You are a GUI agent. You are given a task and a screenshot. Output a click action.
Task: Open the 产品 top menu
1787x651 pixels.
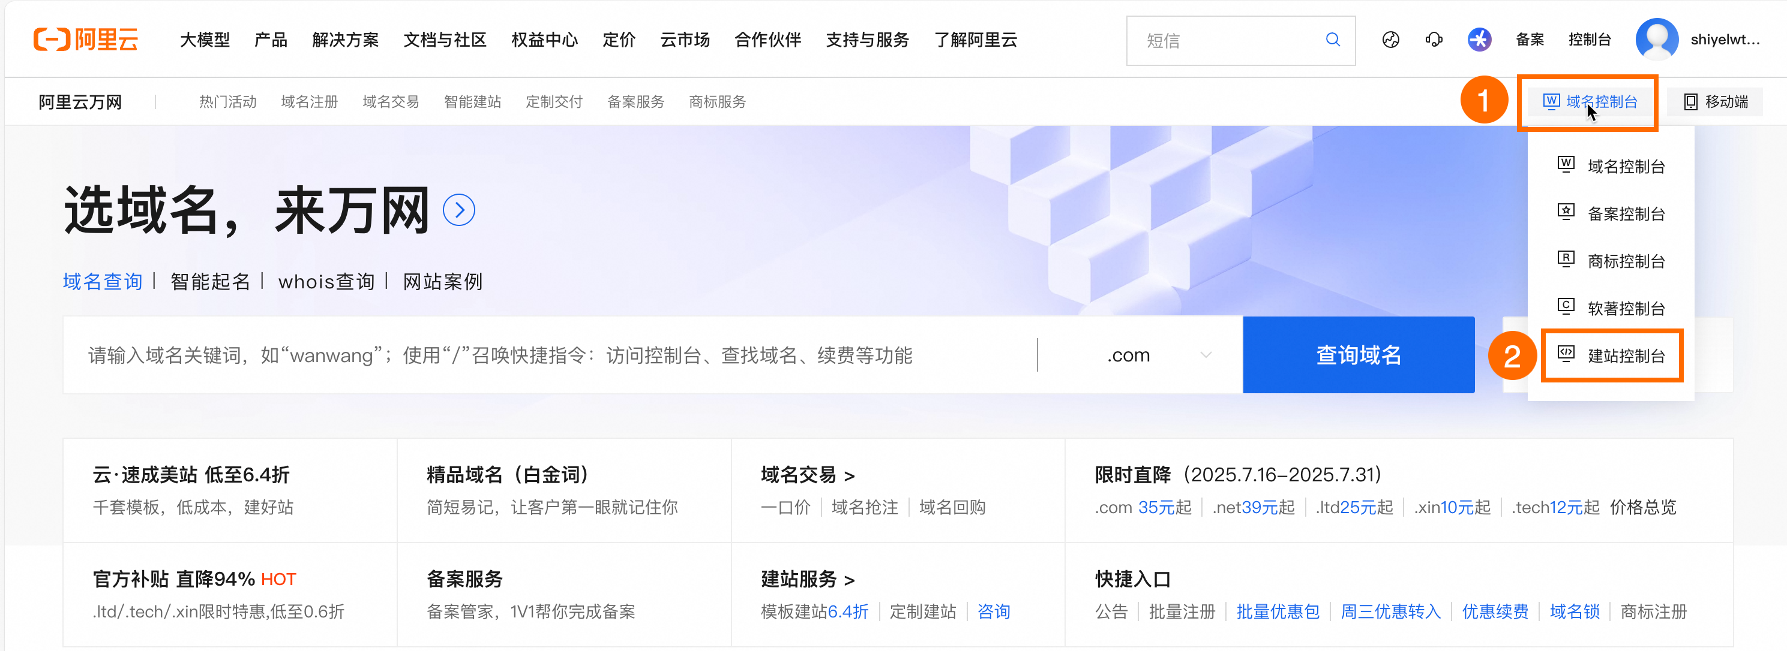coord(271,40)
